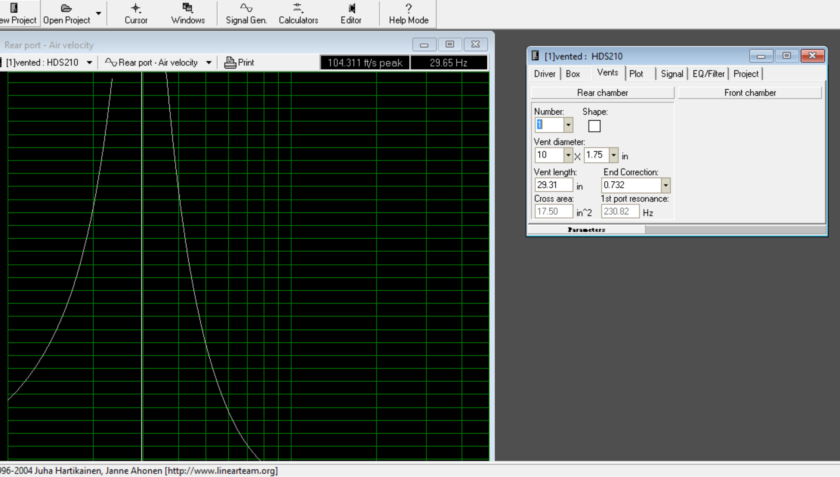The image size is (840, 477).
Task: Open the Project tab
Action: click(x=746, y=74)
